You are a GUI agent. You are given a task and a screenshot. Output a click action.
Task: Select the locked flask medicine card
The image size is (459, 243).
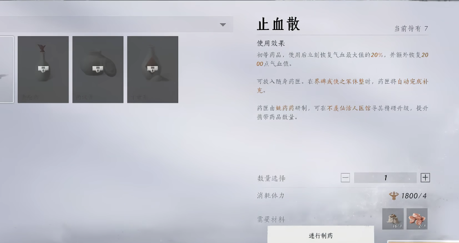pos(153,69)
